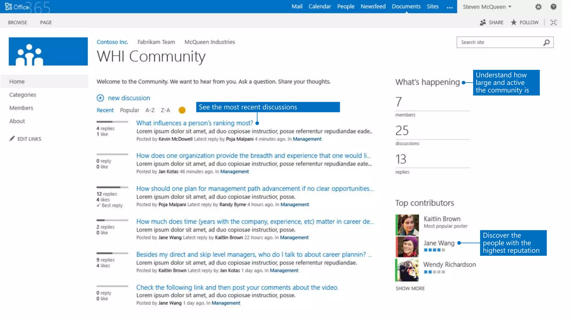Open 'Check the following link' discussion
The image size is (572, 322).
click(237, 287)
